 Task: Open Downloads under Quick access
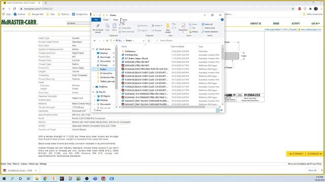(105, 57)
